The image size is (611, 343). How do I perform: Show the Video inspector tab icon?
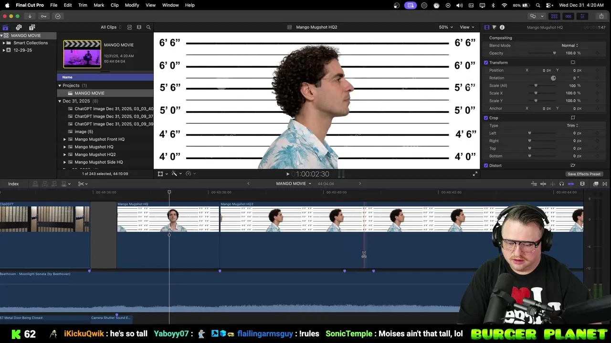(486, 27)
